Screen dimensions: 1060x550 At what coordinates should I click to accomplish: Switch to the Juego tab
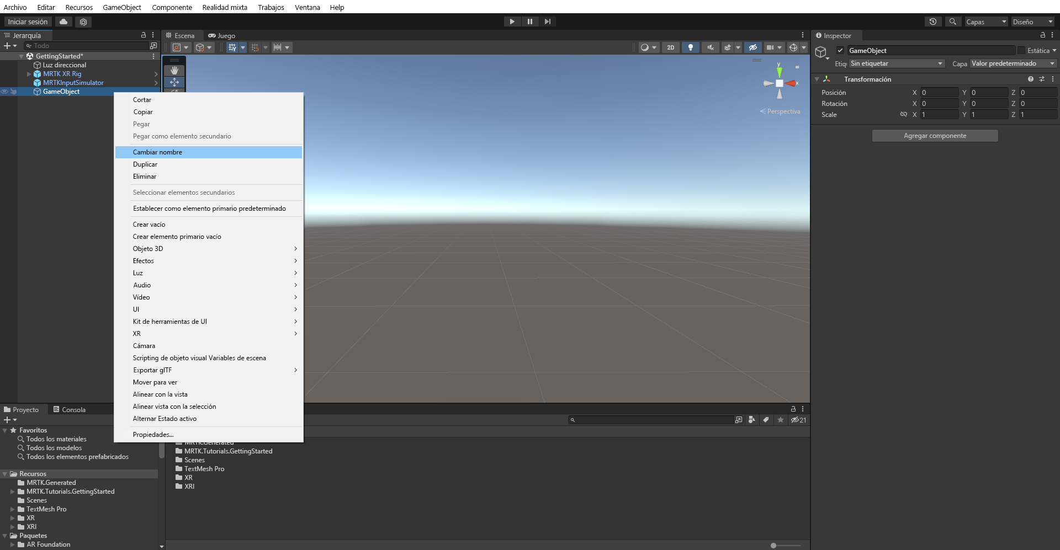pos(222,35)
